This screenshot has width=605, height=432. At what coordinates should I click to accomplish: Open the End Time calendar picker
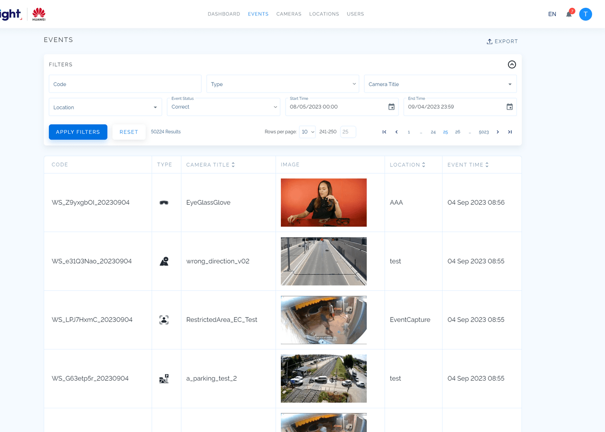pos(509,107)
